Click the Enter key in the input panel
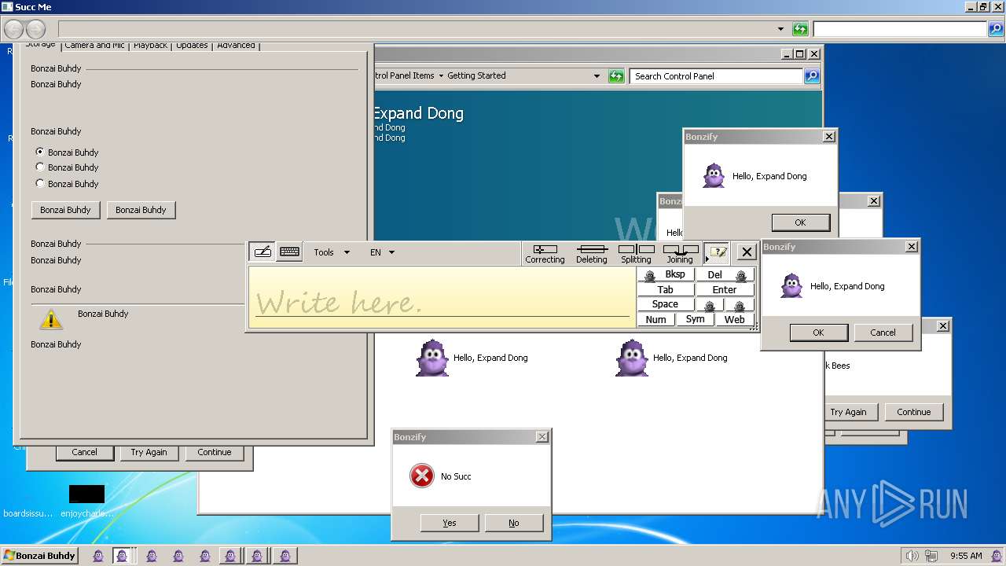The width and height of the screenshot is (1006, 566). tap(725, 290)
